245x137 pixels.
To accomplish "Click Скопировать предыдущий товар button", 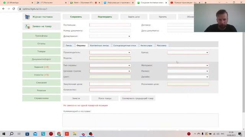I will 138,98.
